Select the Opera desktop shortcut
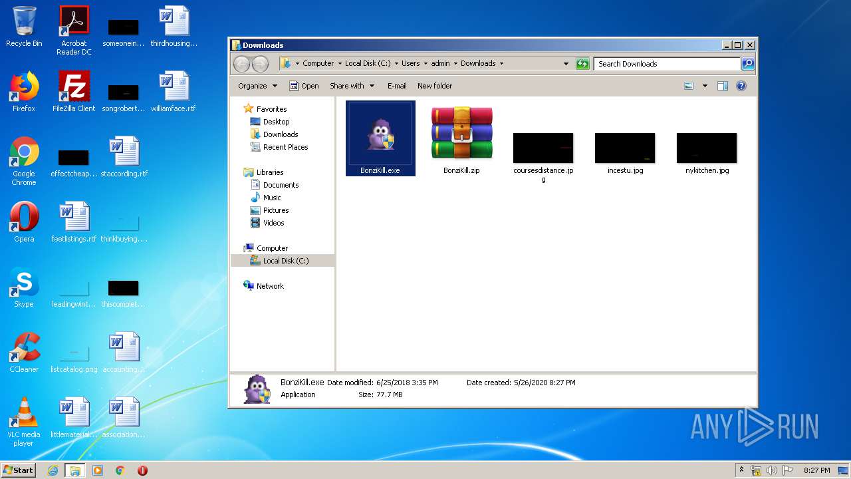The height and width of the screenshot is (479, 851). pyautogui.click(x=24, y=222)
